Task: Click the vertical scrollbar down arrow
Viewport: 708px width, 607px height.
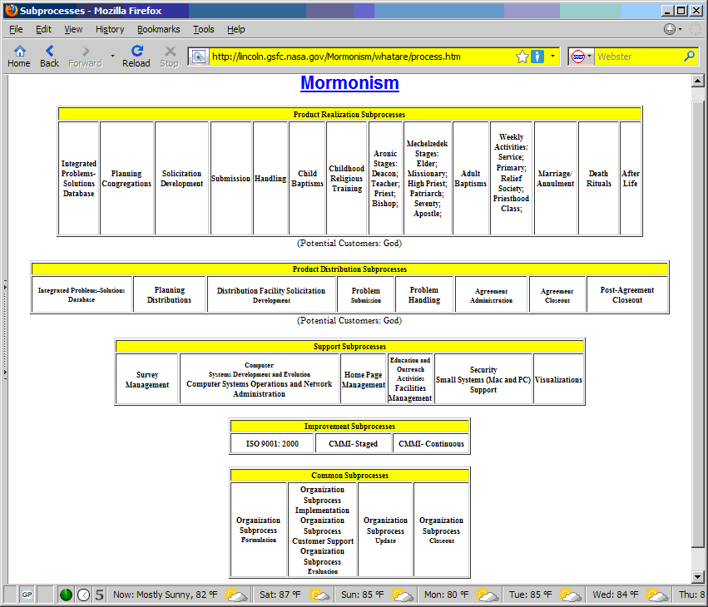Action: (698, 576)
